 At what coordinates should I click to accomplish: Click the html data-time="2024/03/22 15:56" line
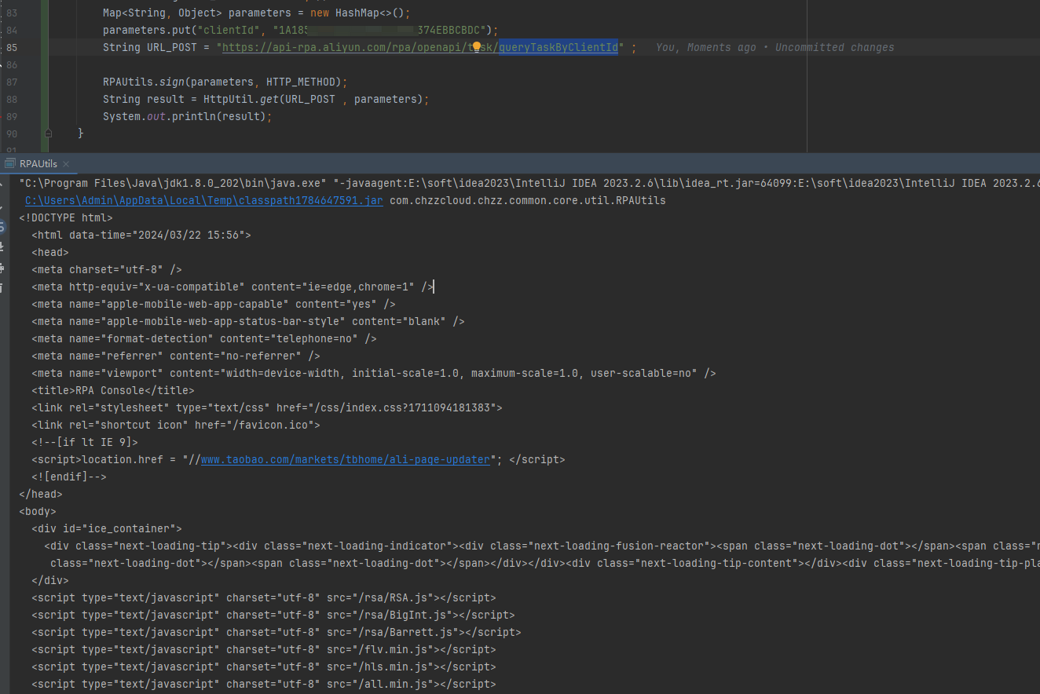pyautogui.click(x=141, y=235)
